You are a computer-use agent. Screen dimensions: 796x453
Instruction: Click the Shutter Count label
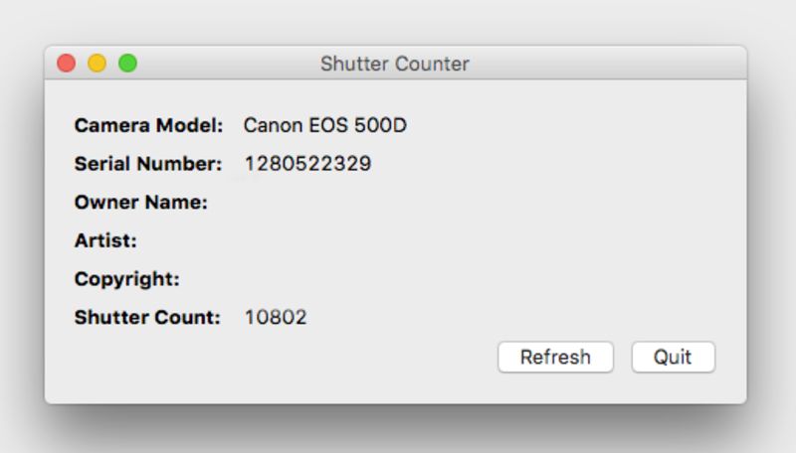click(x=147, y=318)
